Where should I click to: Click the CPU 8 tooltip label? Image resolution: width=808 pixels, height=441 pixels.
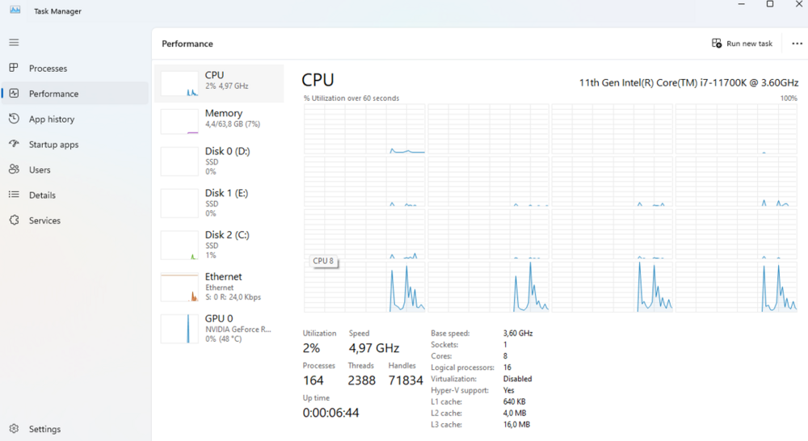click(323, 261)
